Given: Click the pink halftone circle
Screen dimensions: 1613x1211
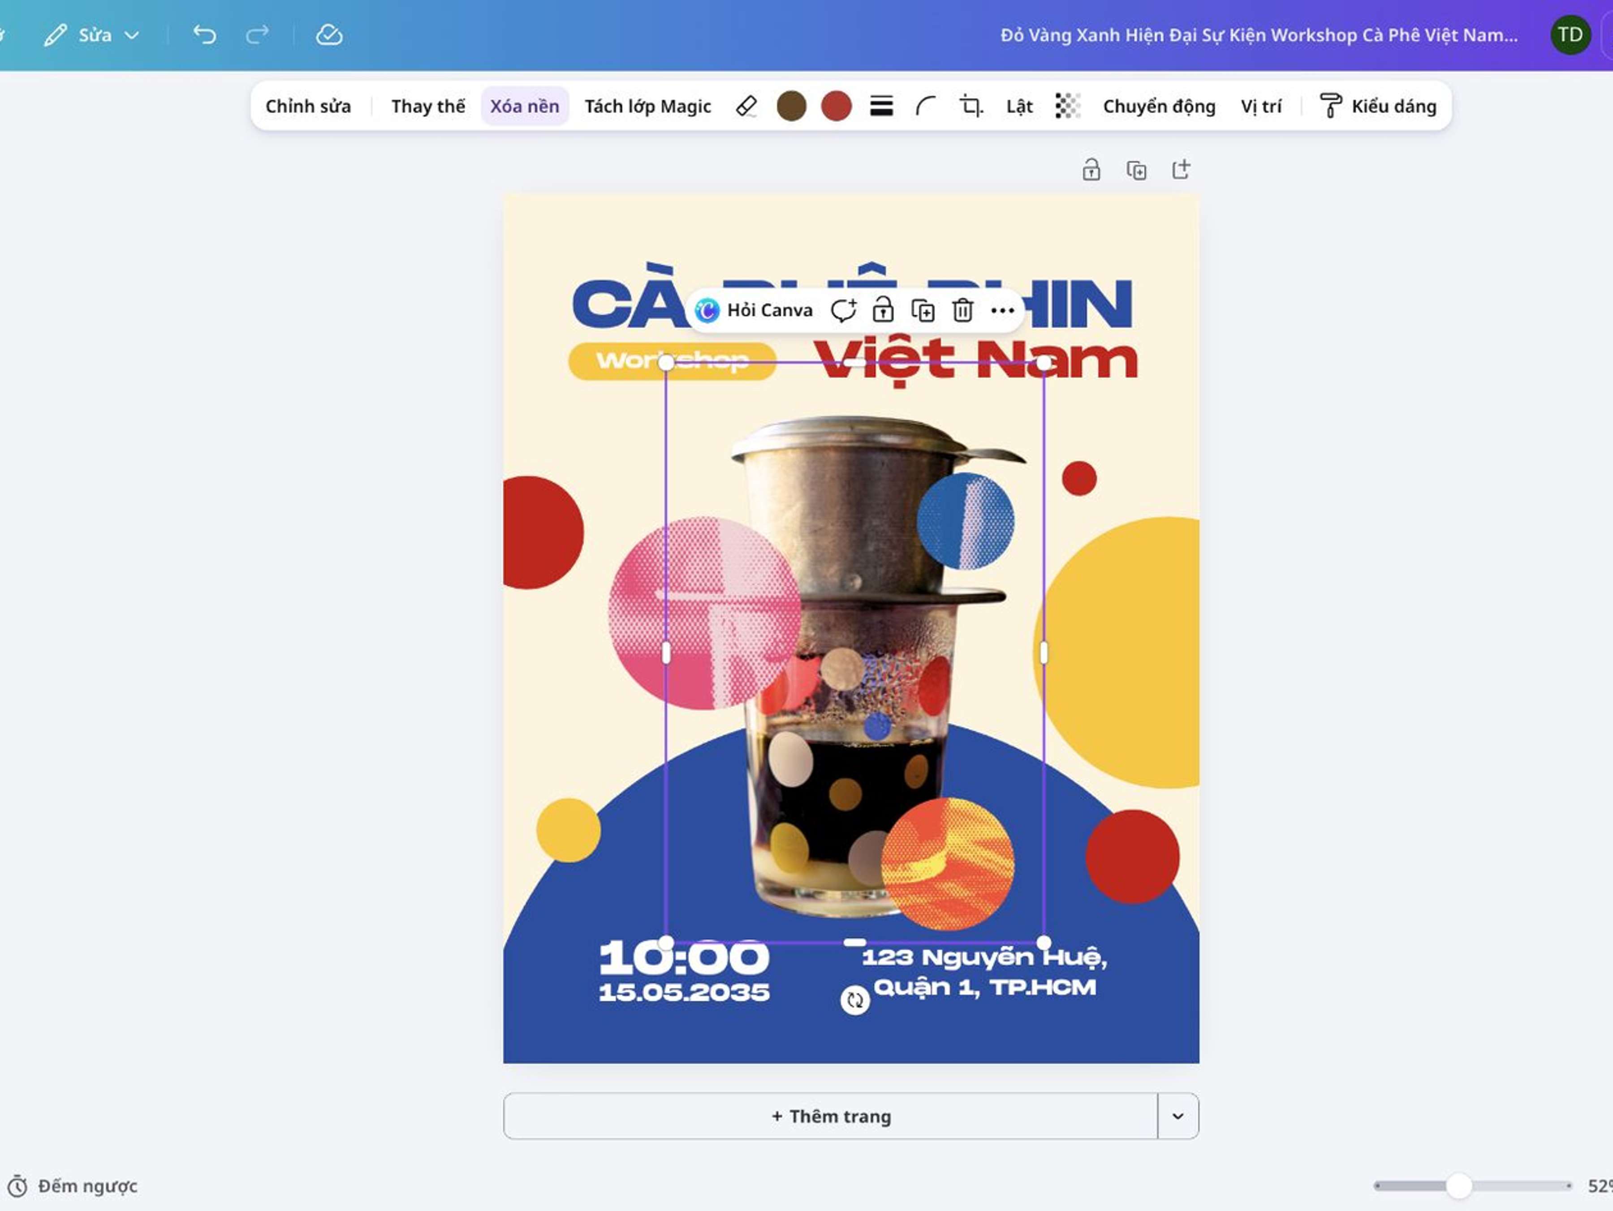Looking at the screenshot, I should [704, 613].
